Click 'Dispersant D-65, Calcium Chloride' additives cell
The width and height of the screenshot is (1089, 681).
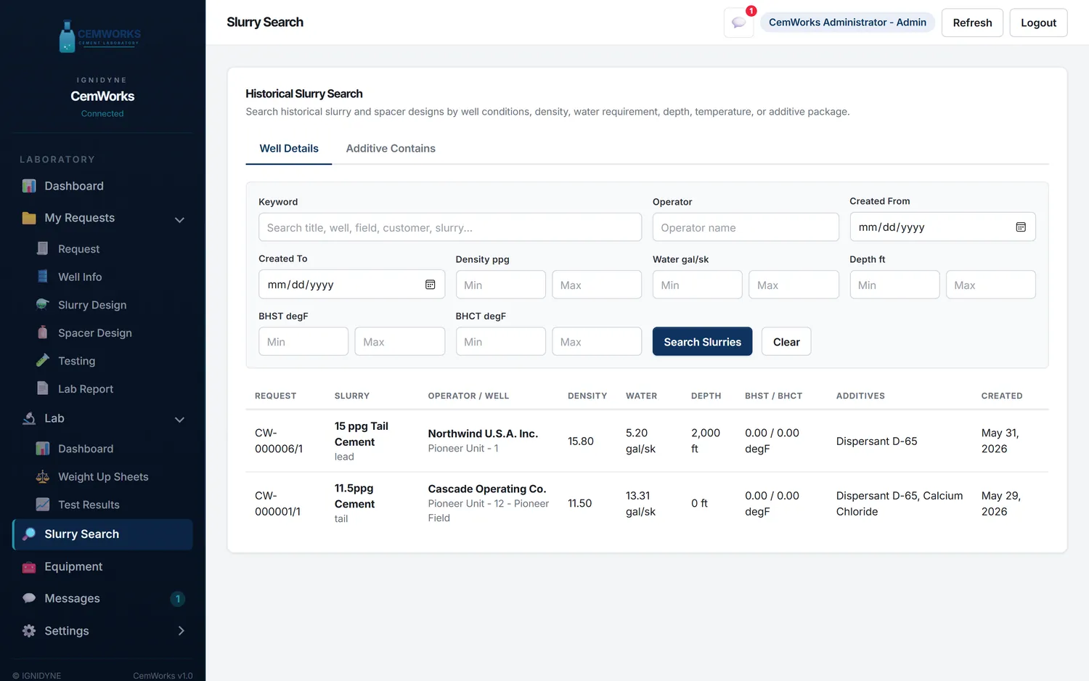(x=900, y=503)
